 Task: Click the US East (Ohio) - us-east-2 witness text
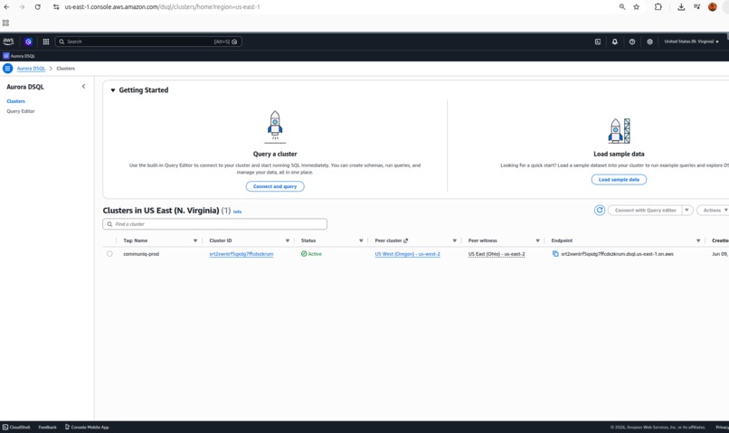coord(497,254)
